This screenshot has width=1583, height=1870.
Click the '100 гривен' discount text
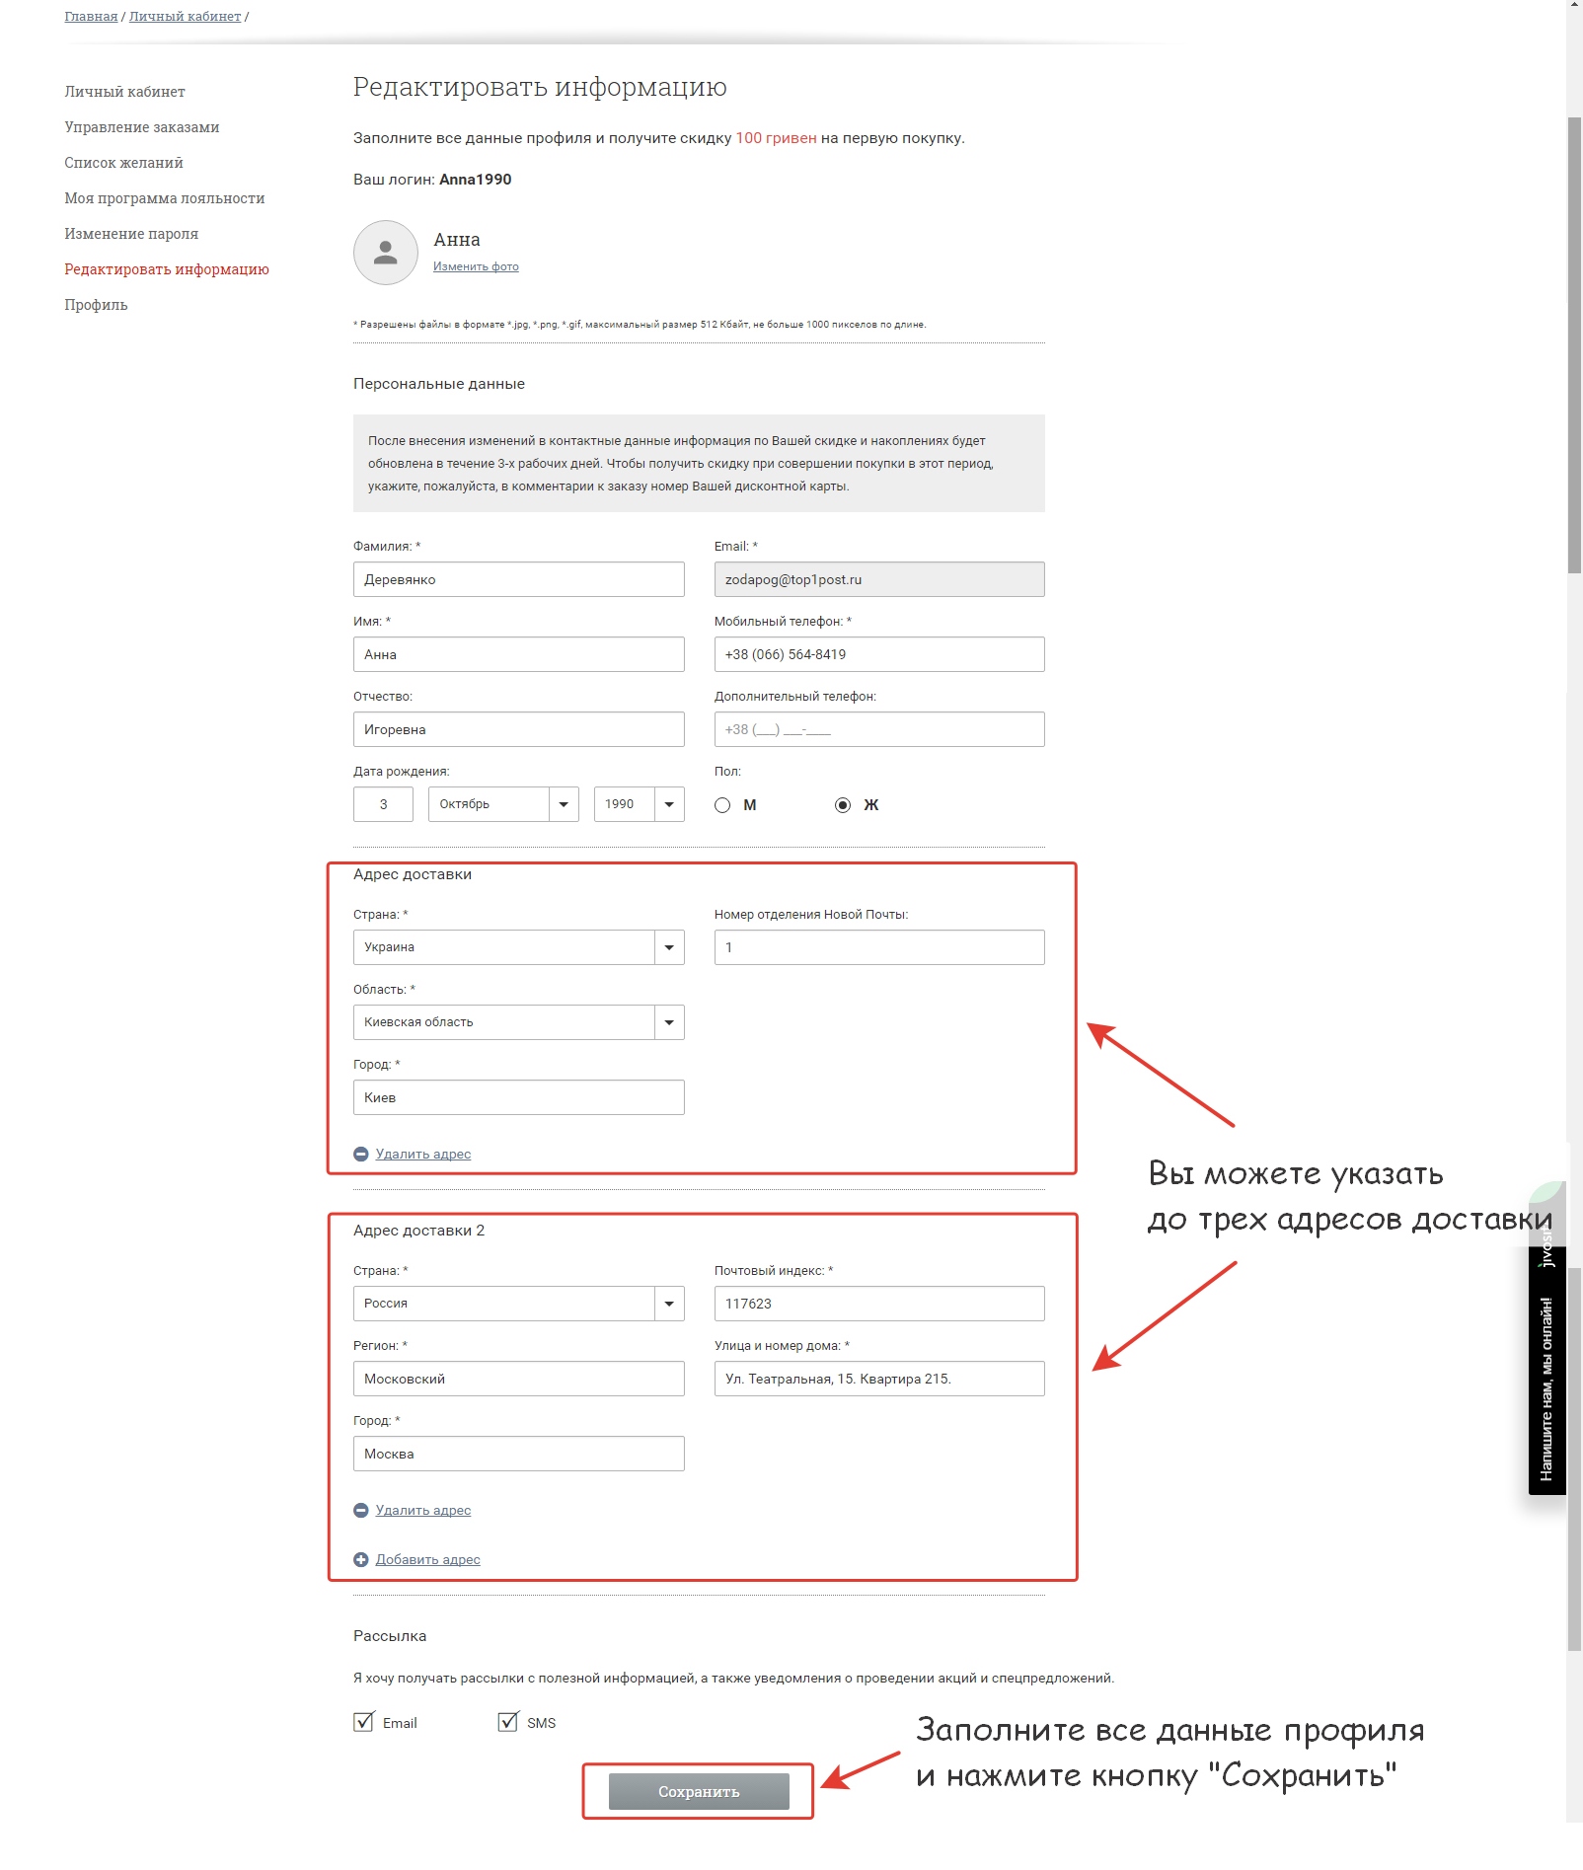pyautogui.click(x=776, y=138)
